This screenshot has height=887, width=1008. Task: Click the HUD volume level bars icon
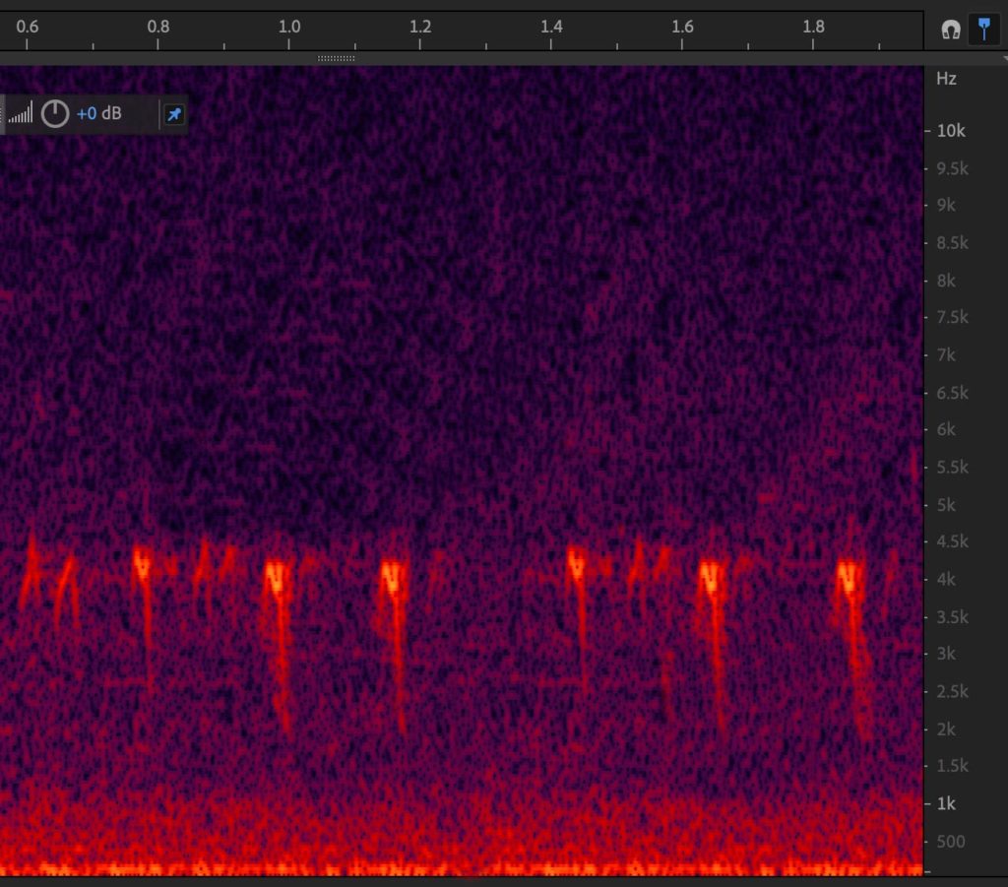click(x=20, y=114)
